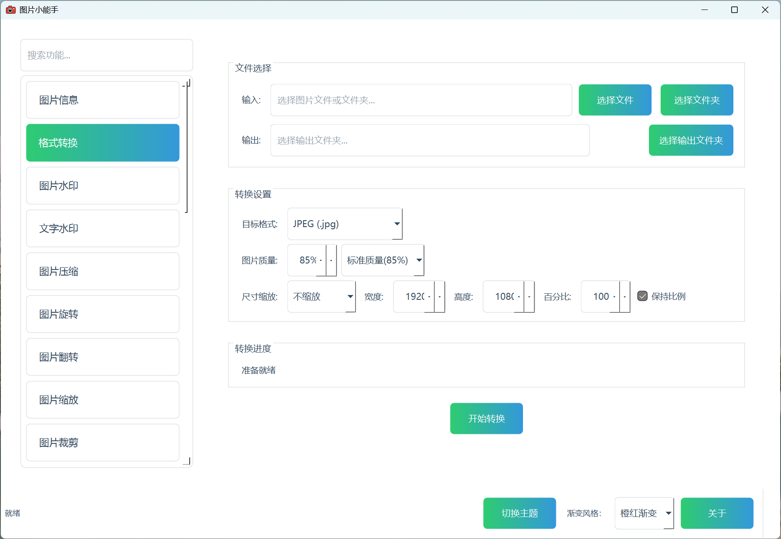Click the 图片质量 85% spinbox
Screen dimensions: 781x539
pos(307,260)
